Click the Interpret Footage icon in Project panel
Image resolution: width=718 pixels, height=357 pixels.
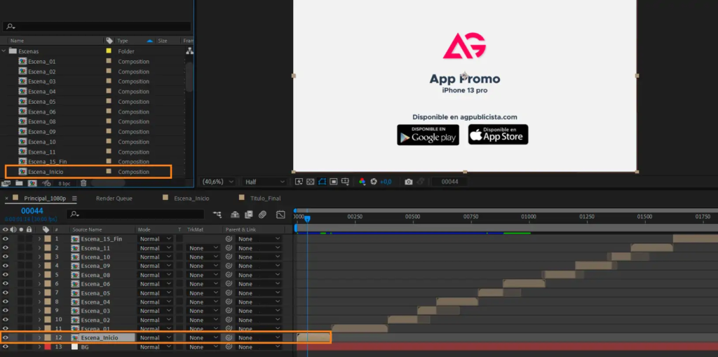click(6, 183)
